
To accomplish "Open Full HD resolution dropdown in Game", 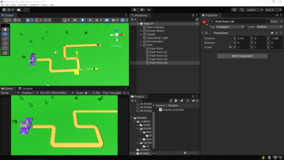I will 56,93.
